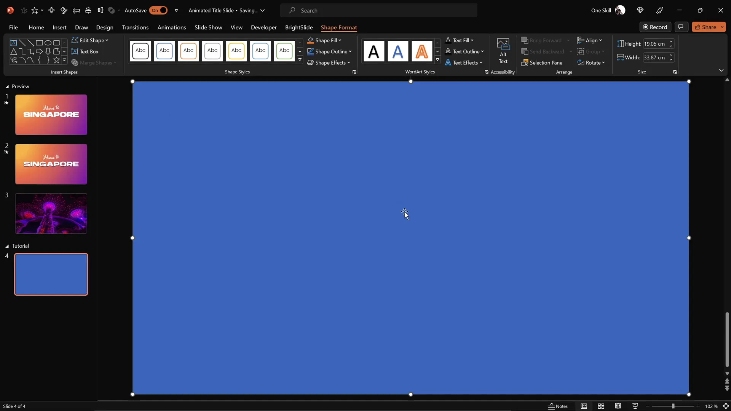Open the Alt Text pane
This screenshot has height=411, width=731.
pos(503,51)
